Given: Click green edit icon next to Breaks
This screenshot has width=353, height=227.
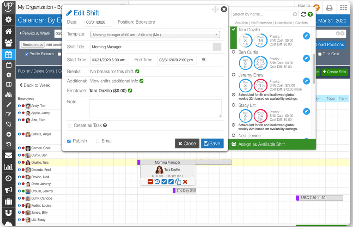Looking at the screenshot, I should tap(137, 71).
